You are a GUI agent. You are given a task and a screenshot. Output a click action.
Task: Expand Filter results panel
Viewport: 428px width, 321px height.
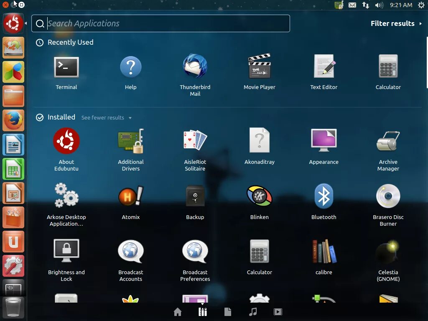pos(396,23)
